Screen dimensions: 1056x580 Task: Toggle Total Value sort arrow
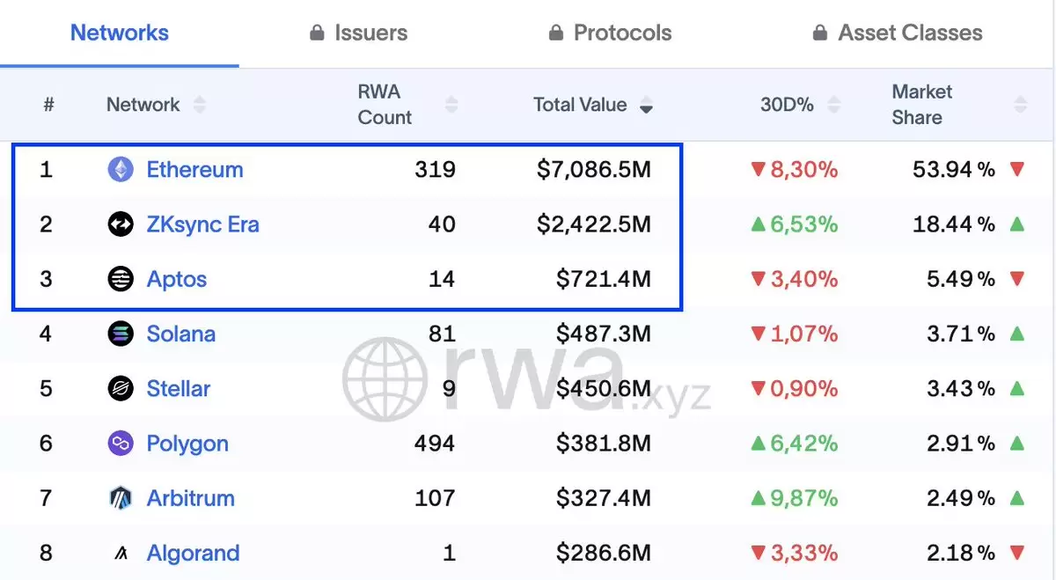647,105
